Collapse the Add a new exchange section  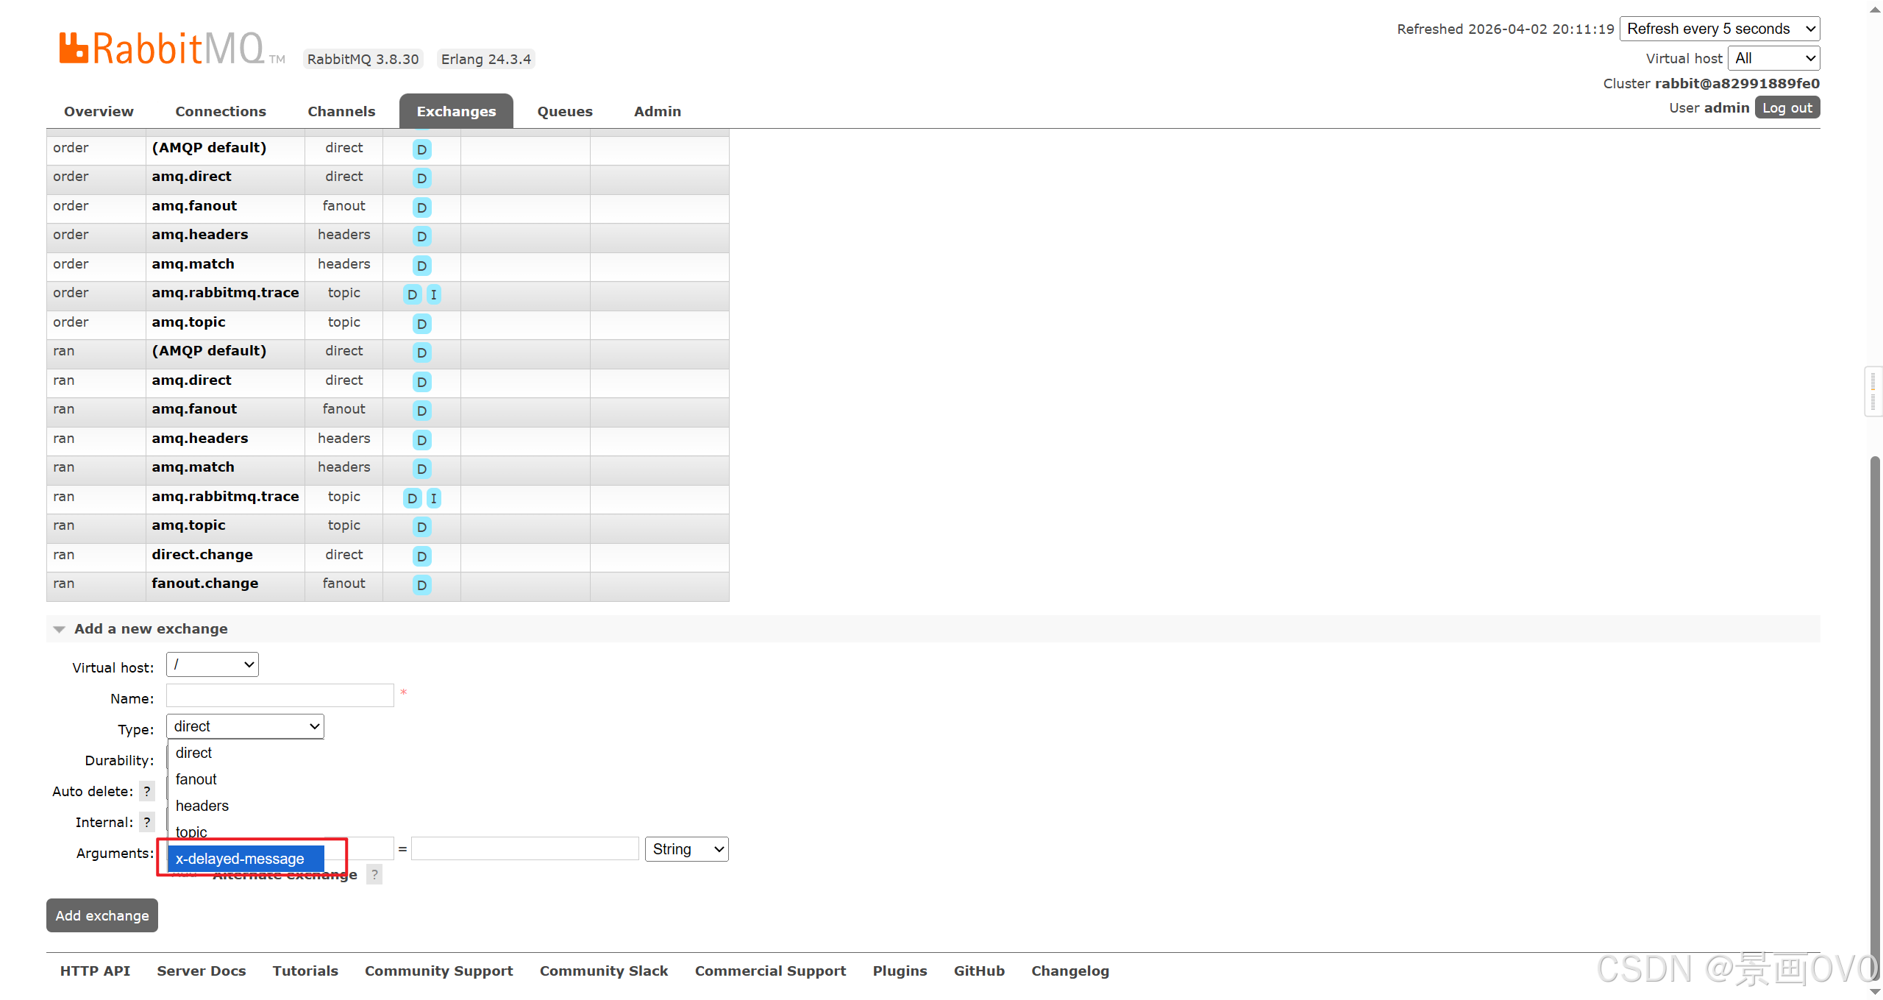point(60,629)
